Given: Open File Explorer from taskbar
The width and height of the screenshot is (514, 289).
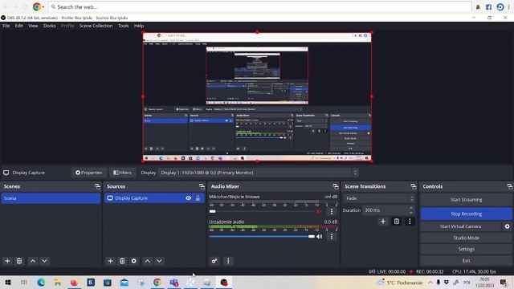Looking at the screenshot, I should click(x=58, y=282).
